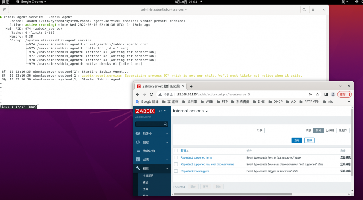This screenshot has width=363, height=200.
Task: Click the eye icon for 監測中
Action: tap(138, 134)
